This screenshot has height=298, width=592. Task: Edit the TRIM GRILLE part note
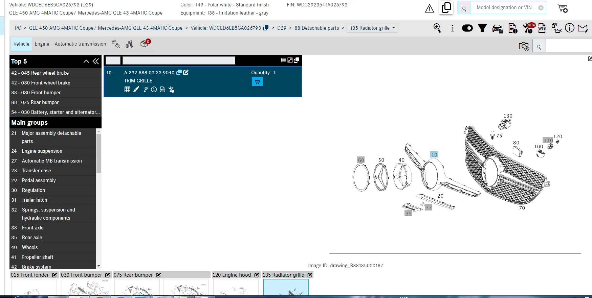(186, 72)
